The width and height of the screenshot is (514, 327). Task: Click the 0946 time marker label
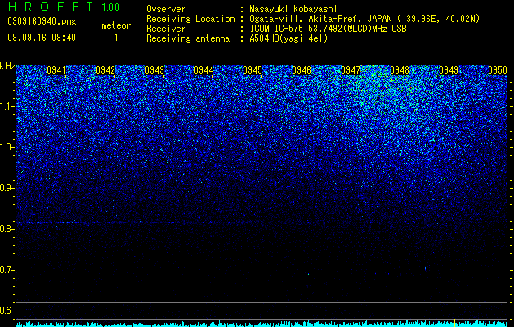click(x=302, y=70)
